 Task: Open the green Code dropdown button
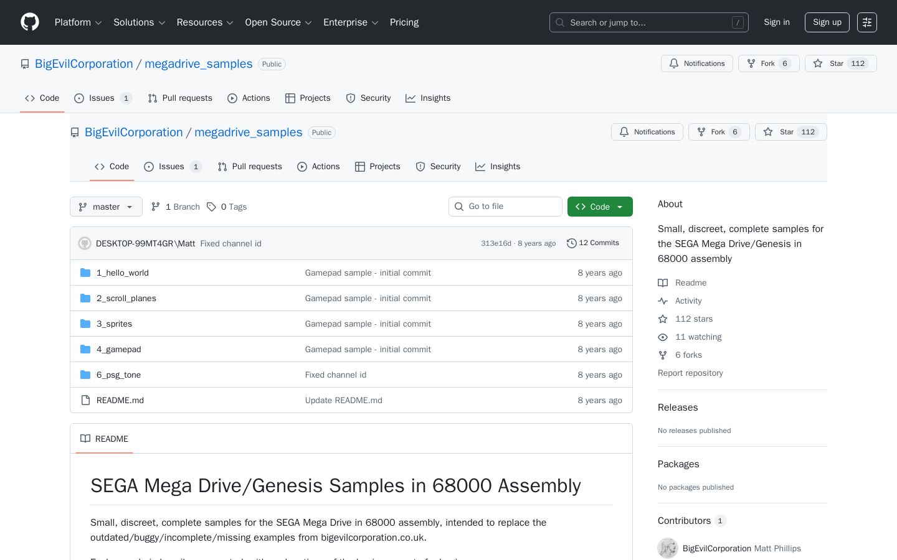600,207
